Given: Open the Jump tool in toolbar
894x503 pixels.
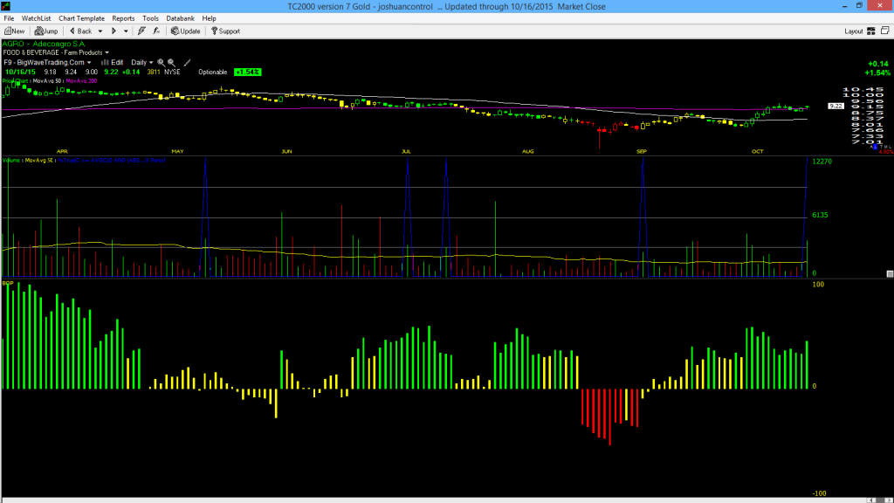Looking at the screenshot, I should tap(46, 31).
